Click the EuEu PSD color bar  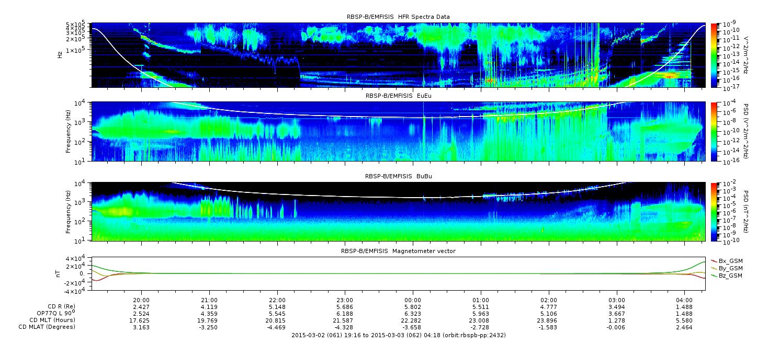714,131
